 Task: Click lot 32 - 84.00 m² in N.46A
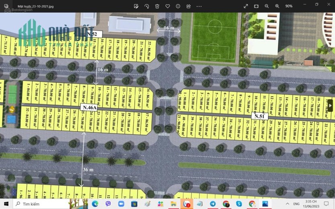coord(26,117)
